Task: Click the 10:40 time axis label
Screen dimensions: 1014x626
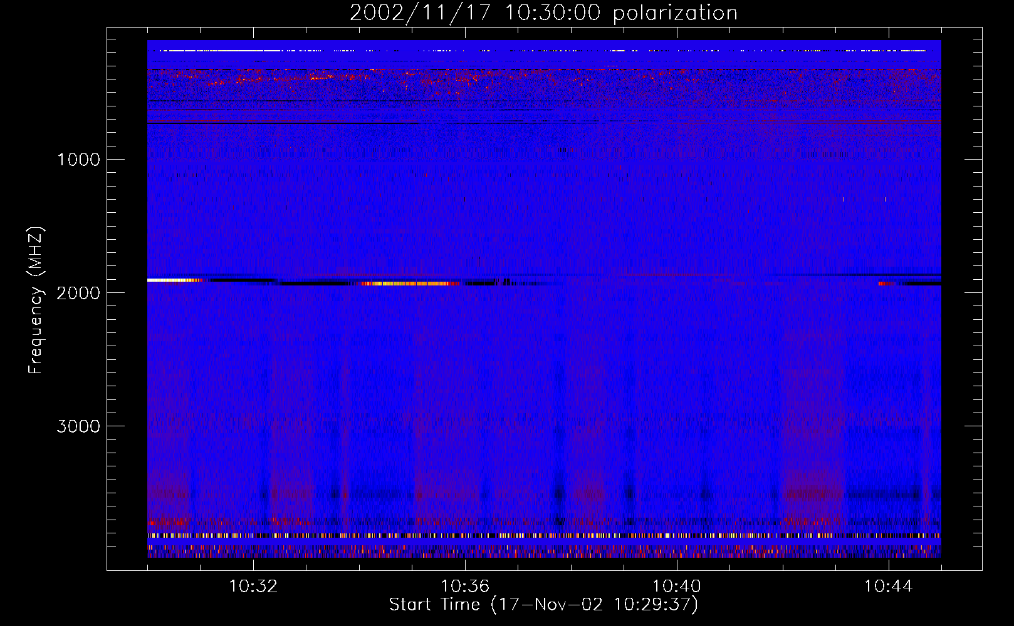Action: pyautogui.click(x=676, y=587)
